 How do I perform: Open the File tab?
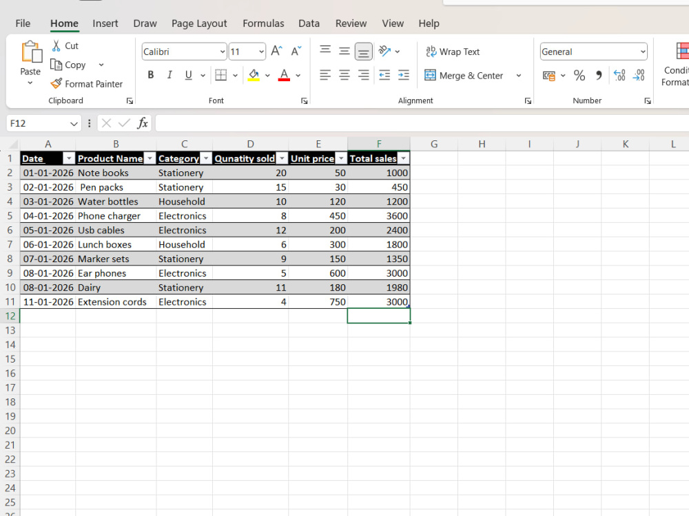[23, 23]
